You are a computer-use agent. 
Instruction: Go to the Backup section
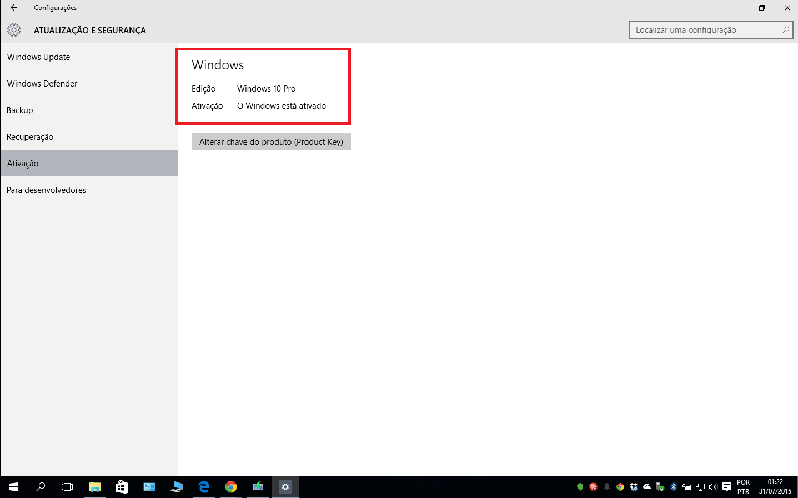coord(89,110)
